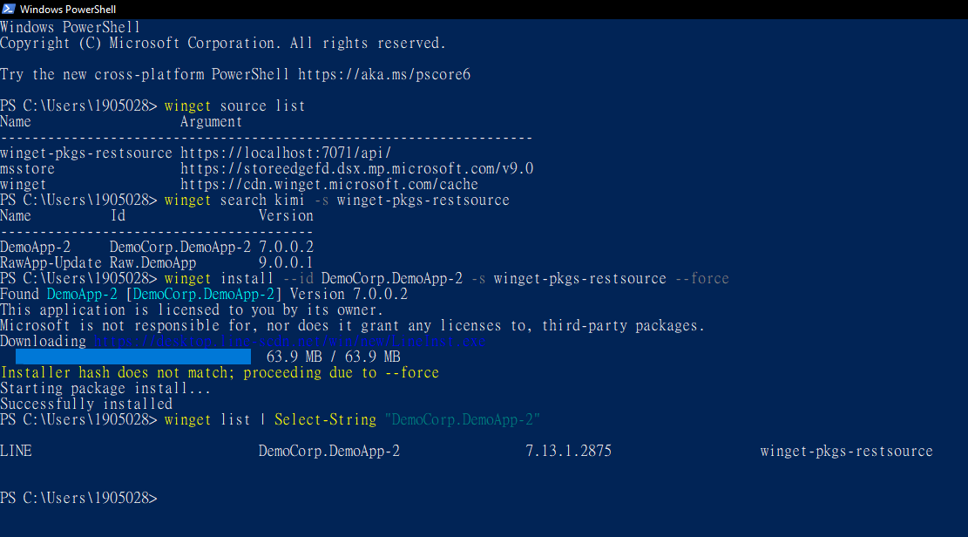Click the Raw.DemoApp id in search results
This screenshot has height=537, width=968.
click(152, 263)
